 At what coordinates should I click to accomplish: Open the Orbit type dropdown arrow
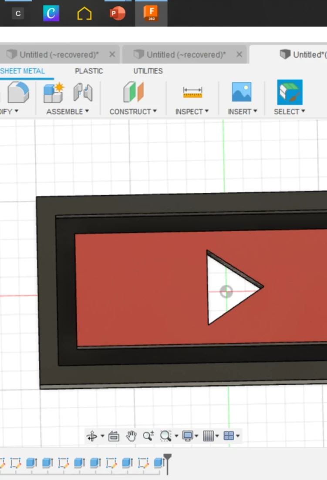102,436
